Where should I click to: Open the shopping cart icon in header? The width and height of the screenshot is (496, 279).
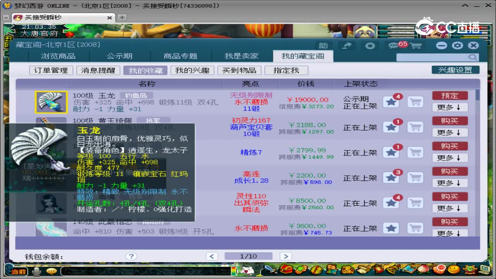416,46
